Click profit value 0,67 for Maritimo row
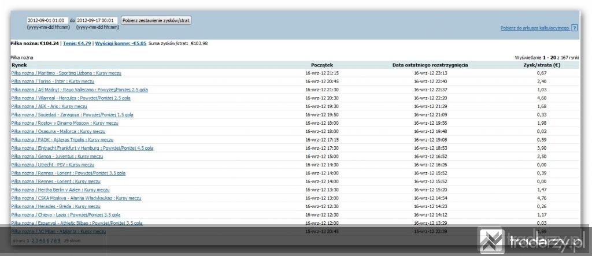This screenshot has height=256, width=592. pyautogui.click(x=541, y=73)
